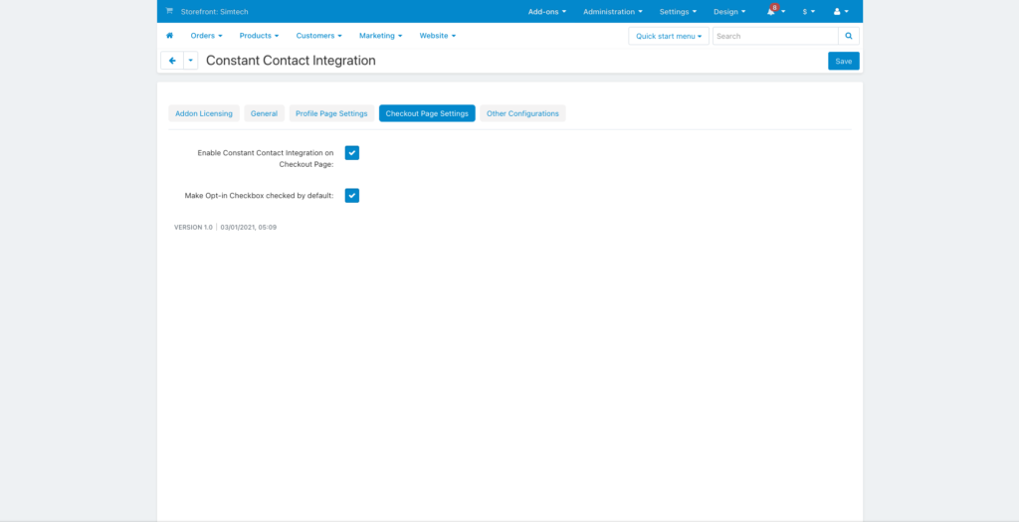Open the Add-ons dropdown menu
The image size is (1019, 522).
[x=546, y=12]
